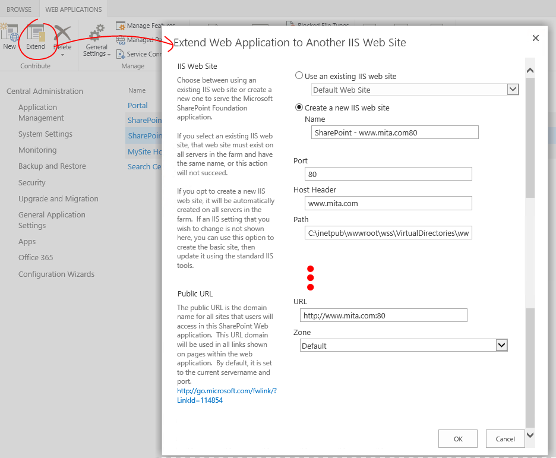Image resolution: width=556 pixels, height=458 pixels.
Task: Click inside the Host Header field
Action: tap(388, 203)
